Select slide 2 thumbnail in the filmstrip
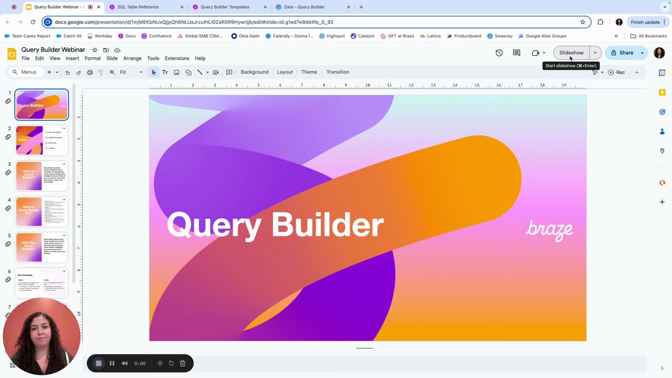672x378 pixels. pyautogui.click(x=42, y=141)
